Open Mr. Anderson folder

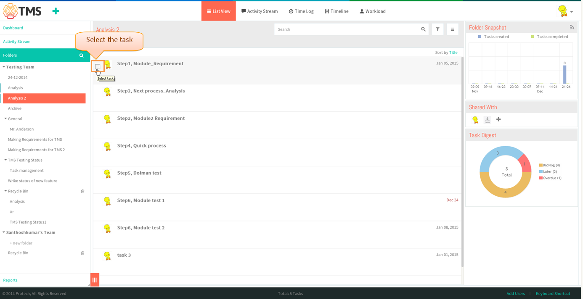[x=22, y=129]
